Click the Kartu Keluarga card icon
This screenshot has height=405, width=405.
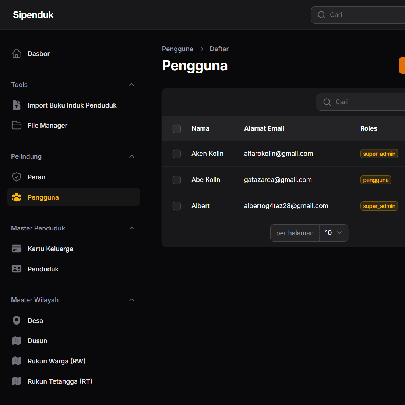(17, 249)
